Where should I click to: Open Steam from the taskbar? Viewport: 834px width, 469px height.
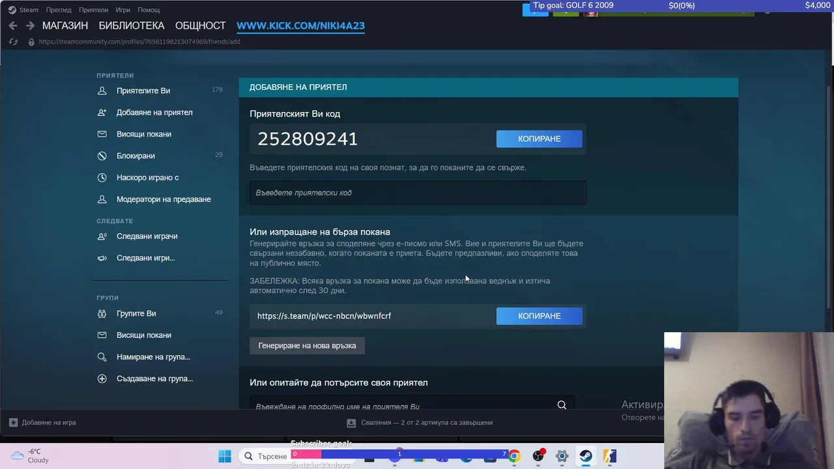tap(586, 456)
